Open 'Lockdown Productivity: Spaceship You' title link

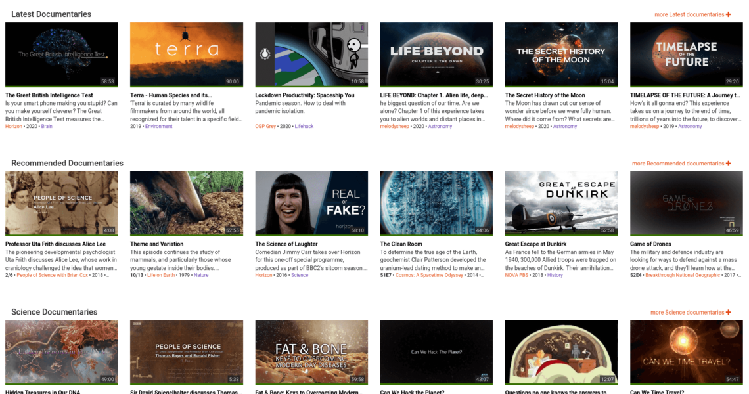[304, 95]
